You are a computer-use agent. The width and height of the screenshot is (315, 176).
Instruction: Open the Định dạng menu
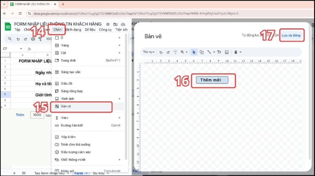[x=73, y=30]
